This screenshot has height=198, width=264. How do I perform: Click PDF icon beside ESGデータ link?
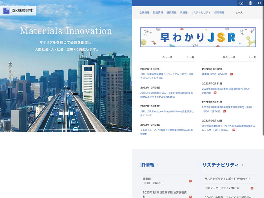click(252, 188)
